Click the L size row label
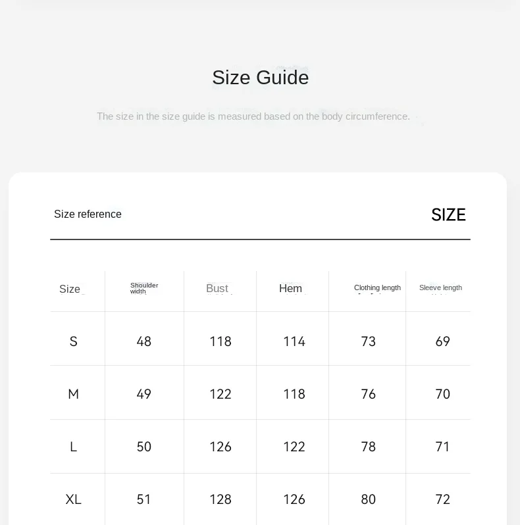520x525 pixels. (x=74, y=447)
